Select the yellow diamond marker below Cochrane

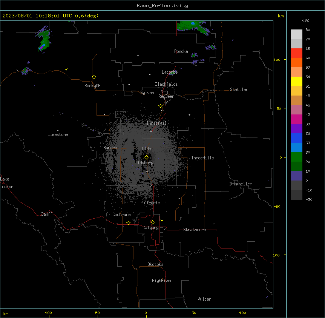129,223
